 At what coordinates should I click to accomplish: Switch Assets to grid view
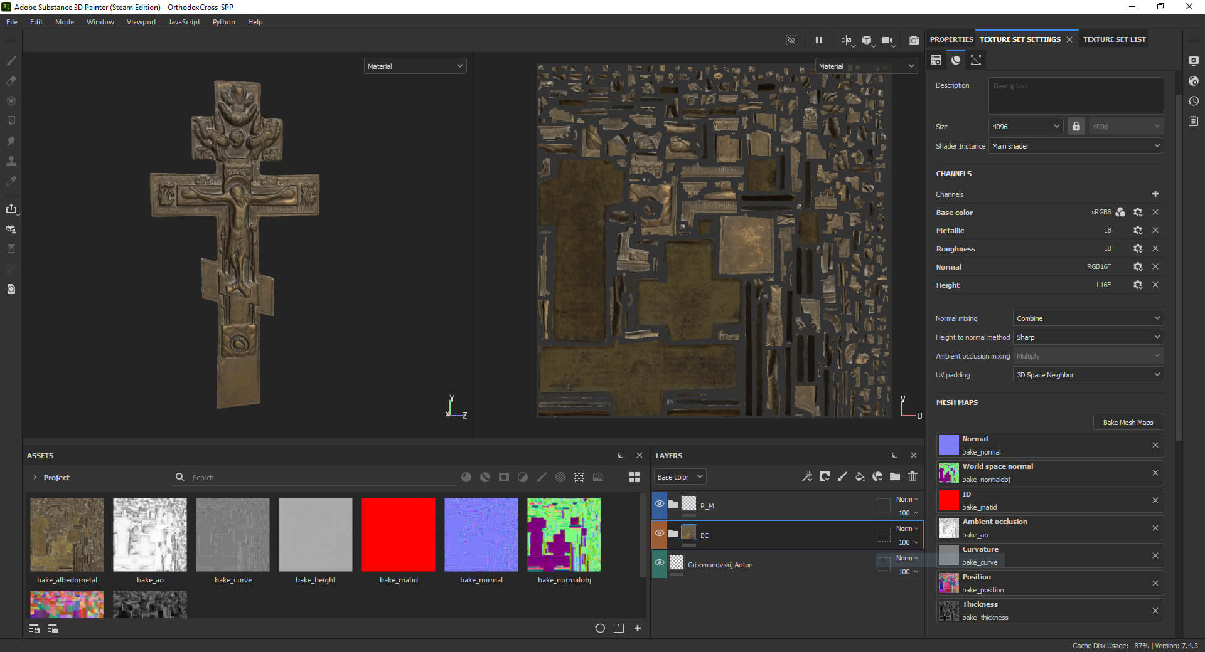pos(635,478)
